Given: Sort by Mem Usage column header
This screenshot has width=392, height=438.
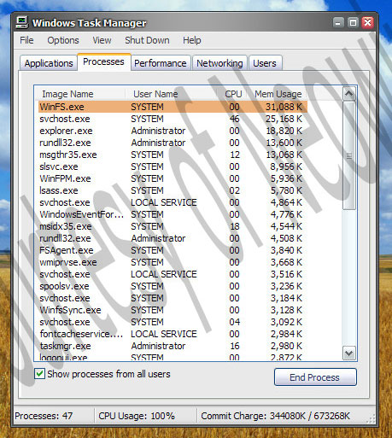Looking at the screenshot, I should [x=278, y=94].
